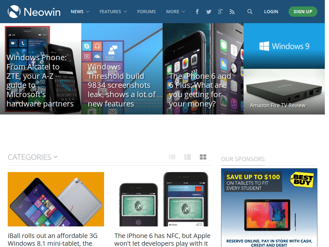Open the Windows Phone A-Z guide article

point(40,69)
